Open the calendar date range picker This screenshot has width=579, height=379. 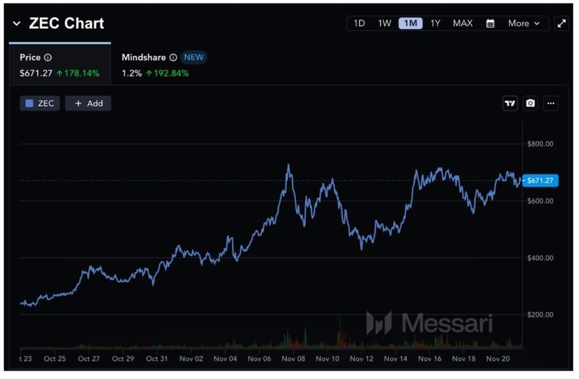coord(490,23)
